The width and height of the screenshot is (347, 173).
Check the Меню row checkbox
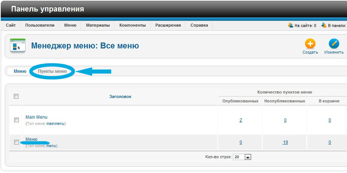[16, 142]
